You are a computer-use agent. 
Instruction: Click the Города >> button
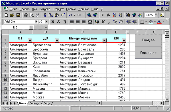(148, 53)
